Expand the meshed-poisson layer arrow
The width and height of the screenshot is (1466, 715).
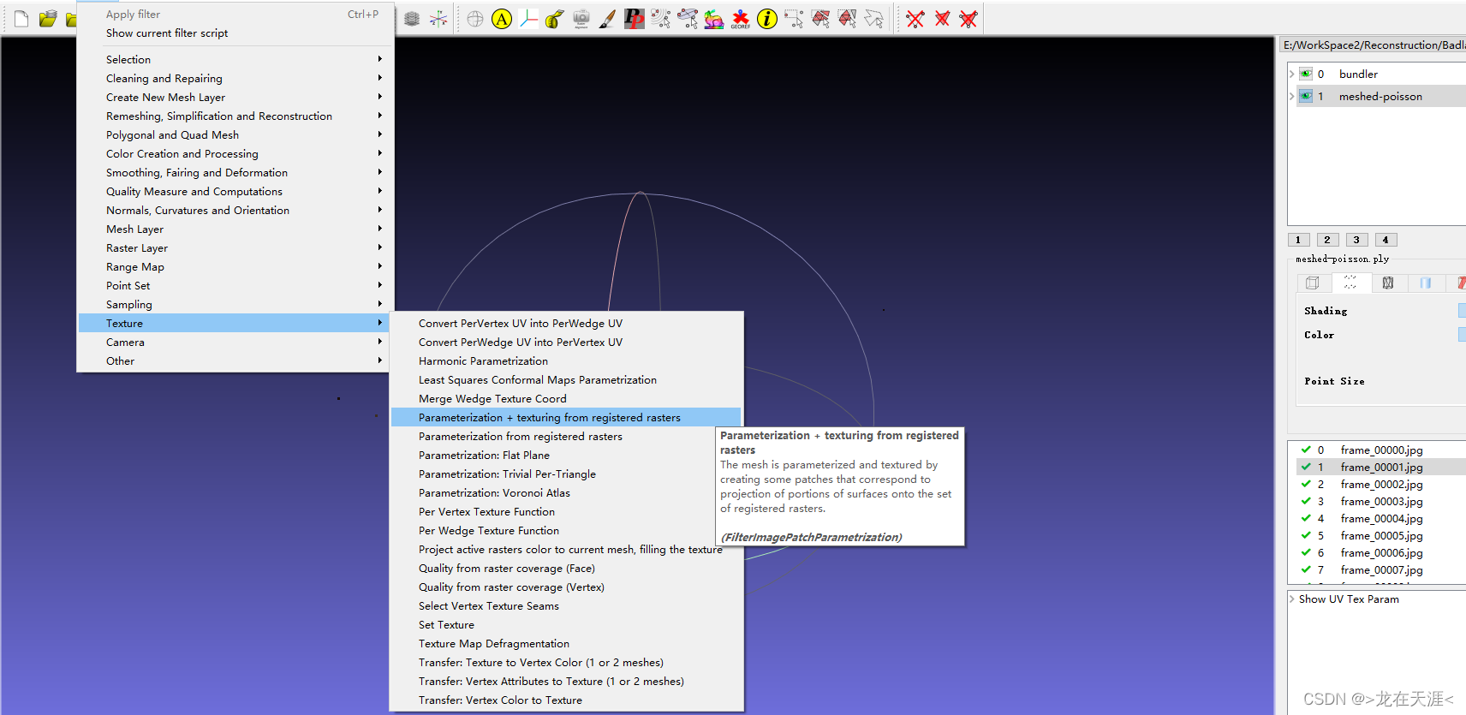pyautogui.click(x=1292, y=96)
